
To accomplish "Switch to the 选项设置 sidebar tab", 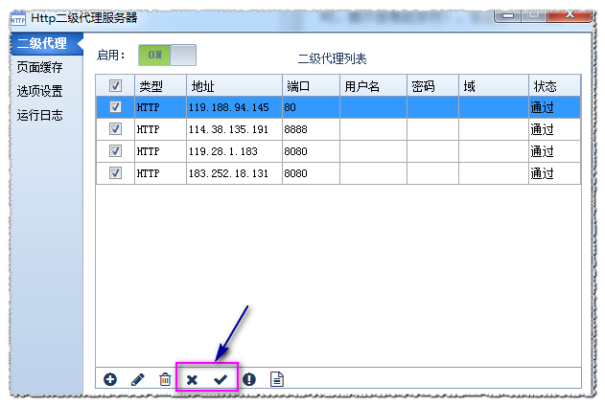I will point(39,91).
